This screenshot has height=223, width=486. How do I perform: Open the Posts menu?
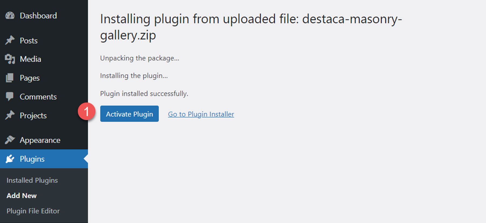(x=29, y=41)
